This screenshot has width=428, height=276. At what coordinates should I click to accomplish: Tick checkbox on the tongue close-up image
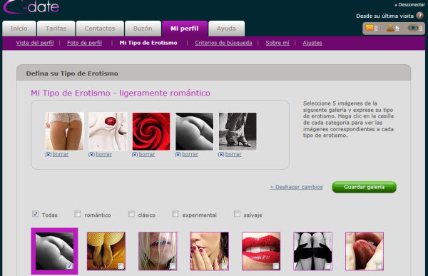coord(379,266)
